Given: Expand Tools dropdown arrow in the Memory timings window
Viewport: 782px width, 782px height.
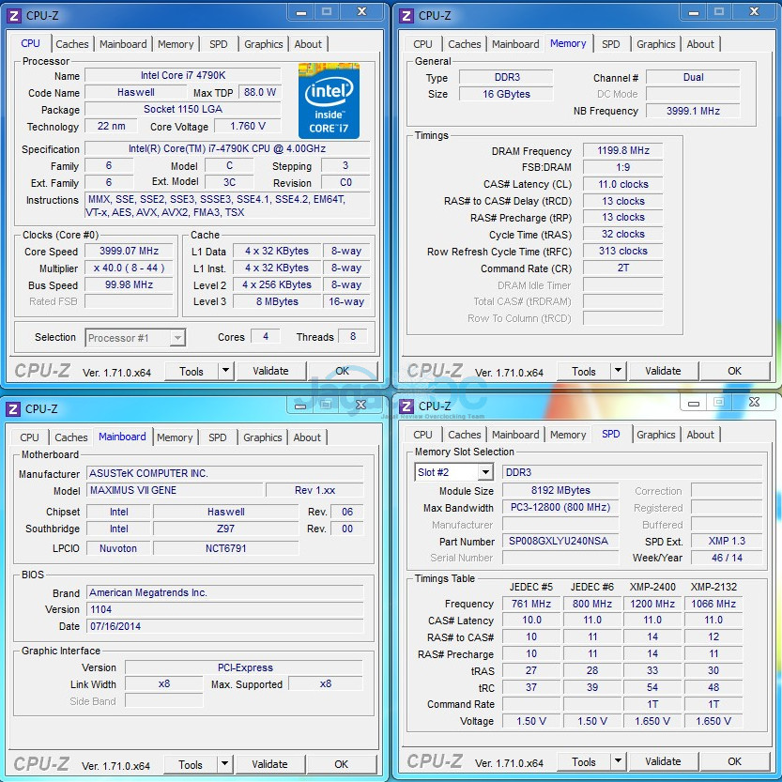Looking at the screenshot, I should point(618,371).
